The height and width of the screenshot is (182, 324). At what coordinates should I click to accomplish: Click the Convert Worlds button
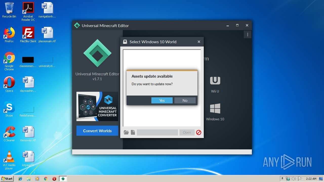[x=97, y=131]
